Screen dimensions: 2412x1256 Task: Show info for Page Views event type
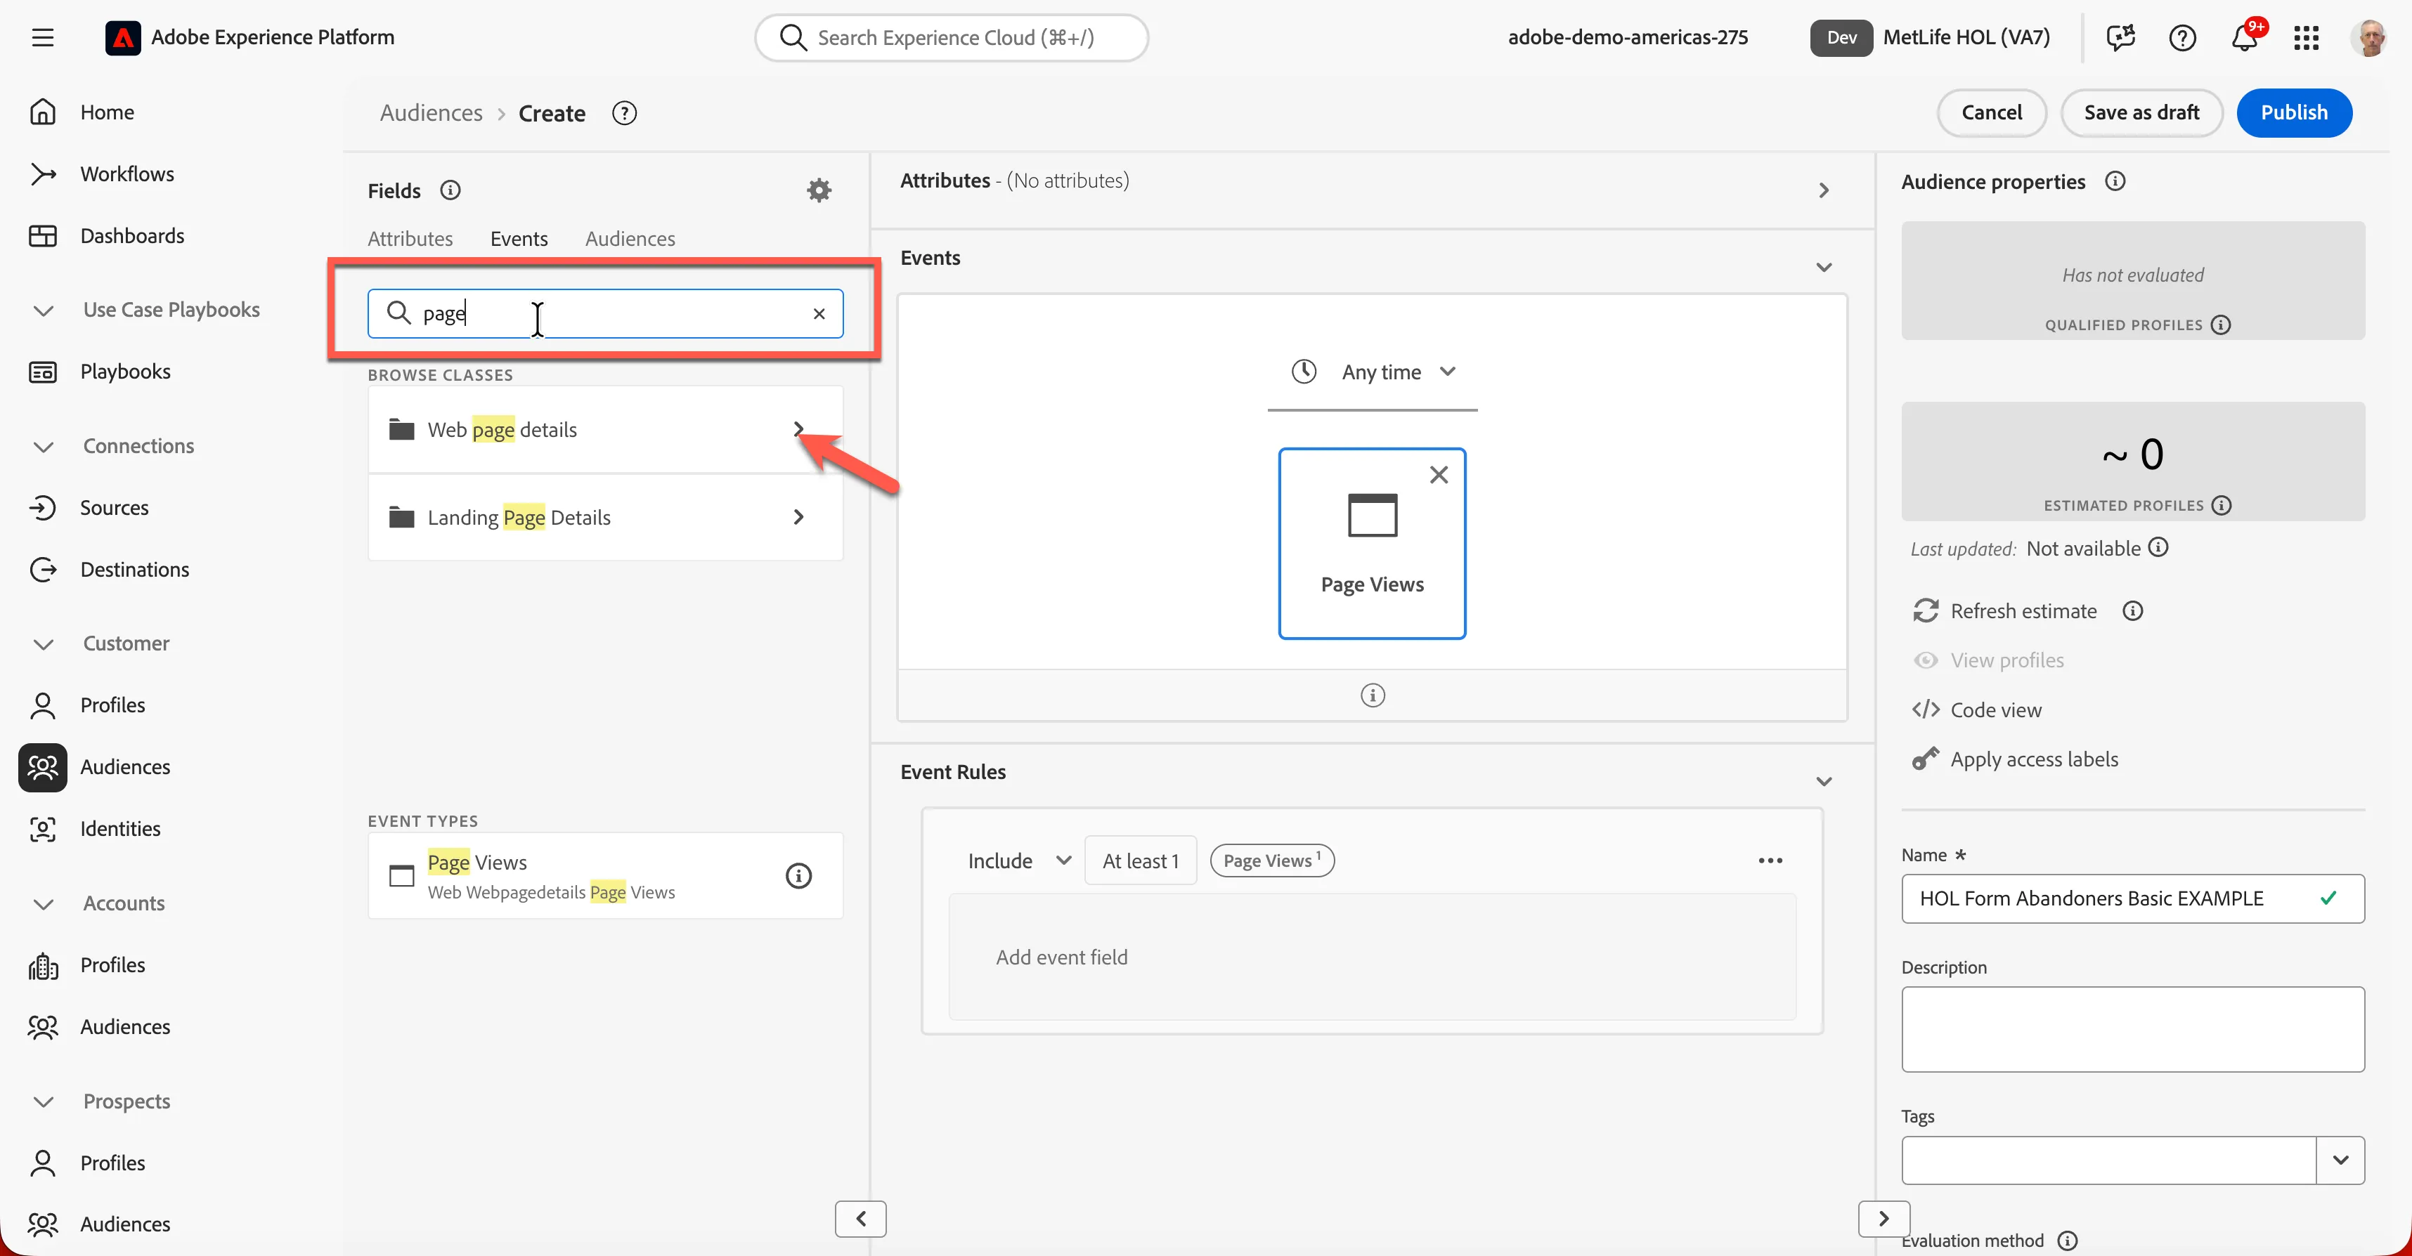pyautogui.click(x=798, y=876)
